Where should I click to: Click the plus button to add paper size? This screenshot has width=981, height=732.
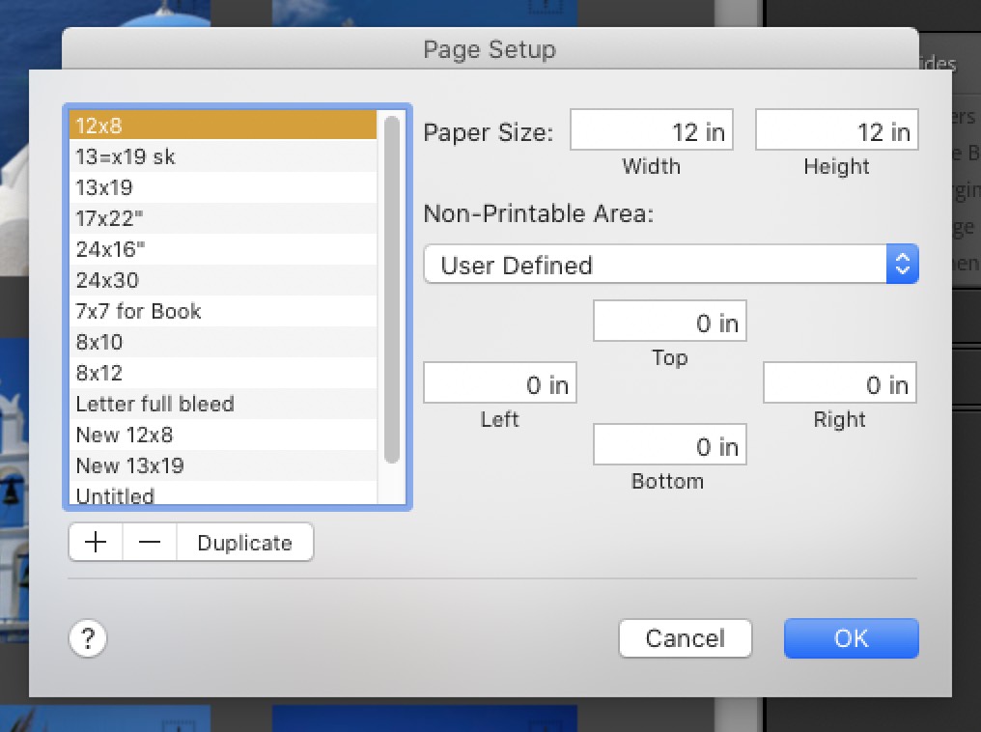coord(96,543)
